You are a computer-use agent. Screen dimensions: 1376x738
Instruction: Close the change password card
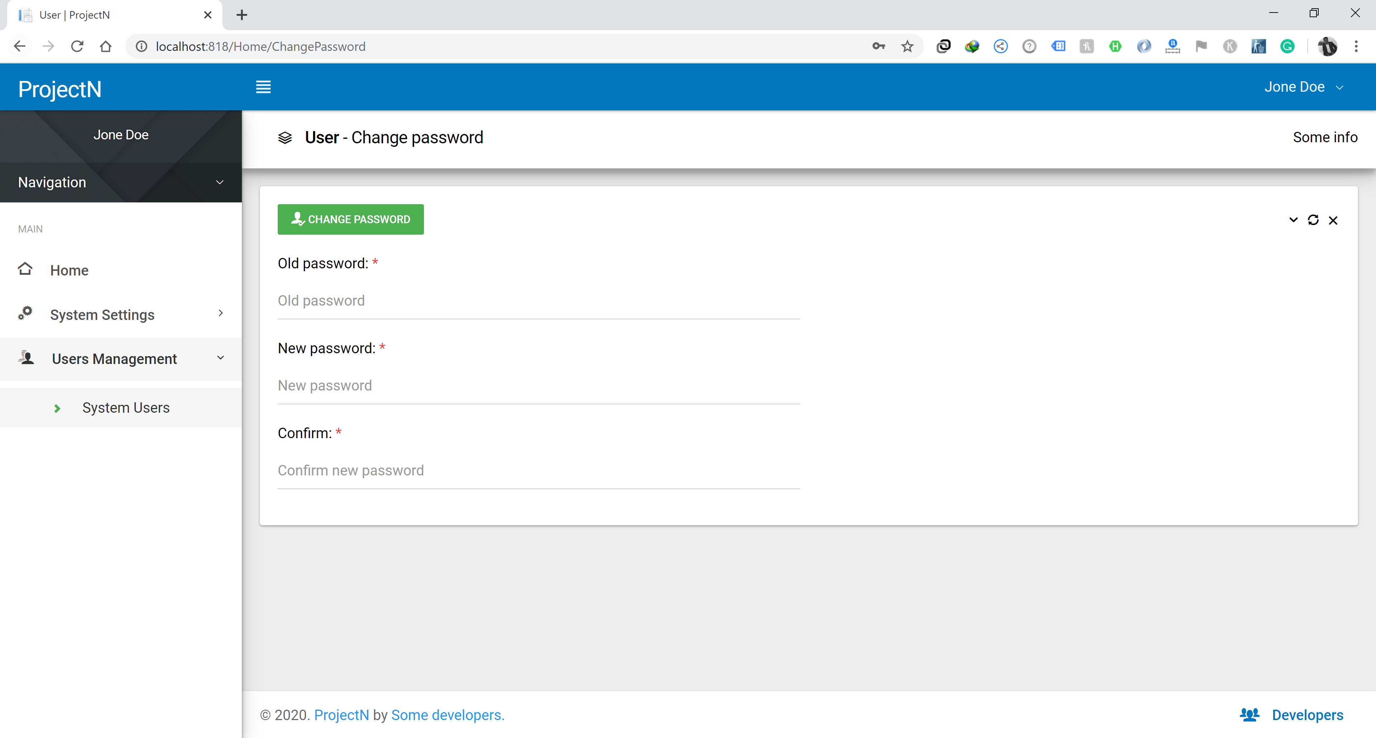1333,220
